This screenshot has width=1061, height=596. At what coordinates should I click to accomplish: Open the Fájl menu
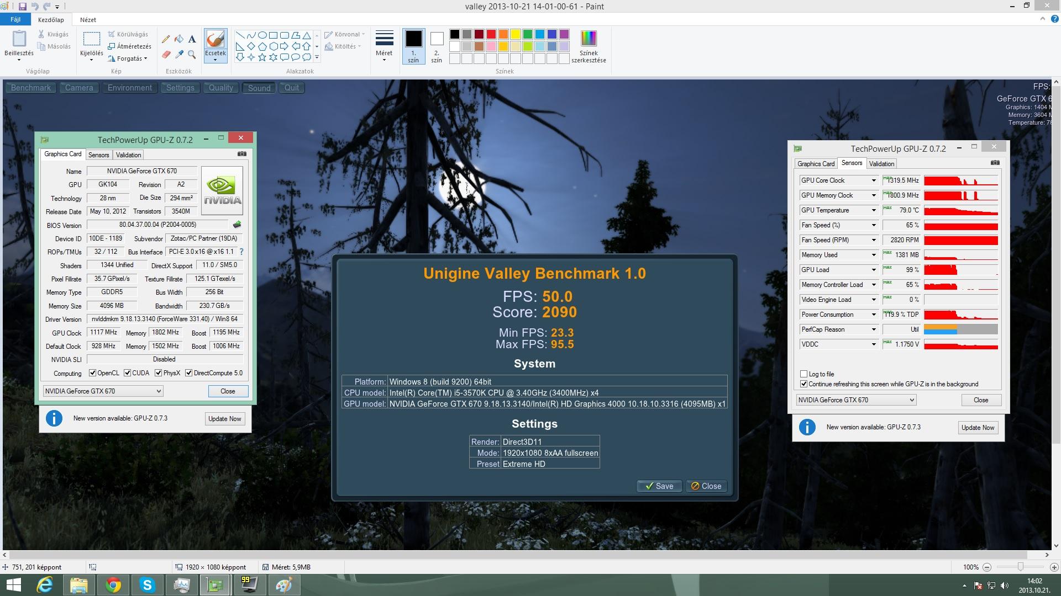click(x=15, y=19)
